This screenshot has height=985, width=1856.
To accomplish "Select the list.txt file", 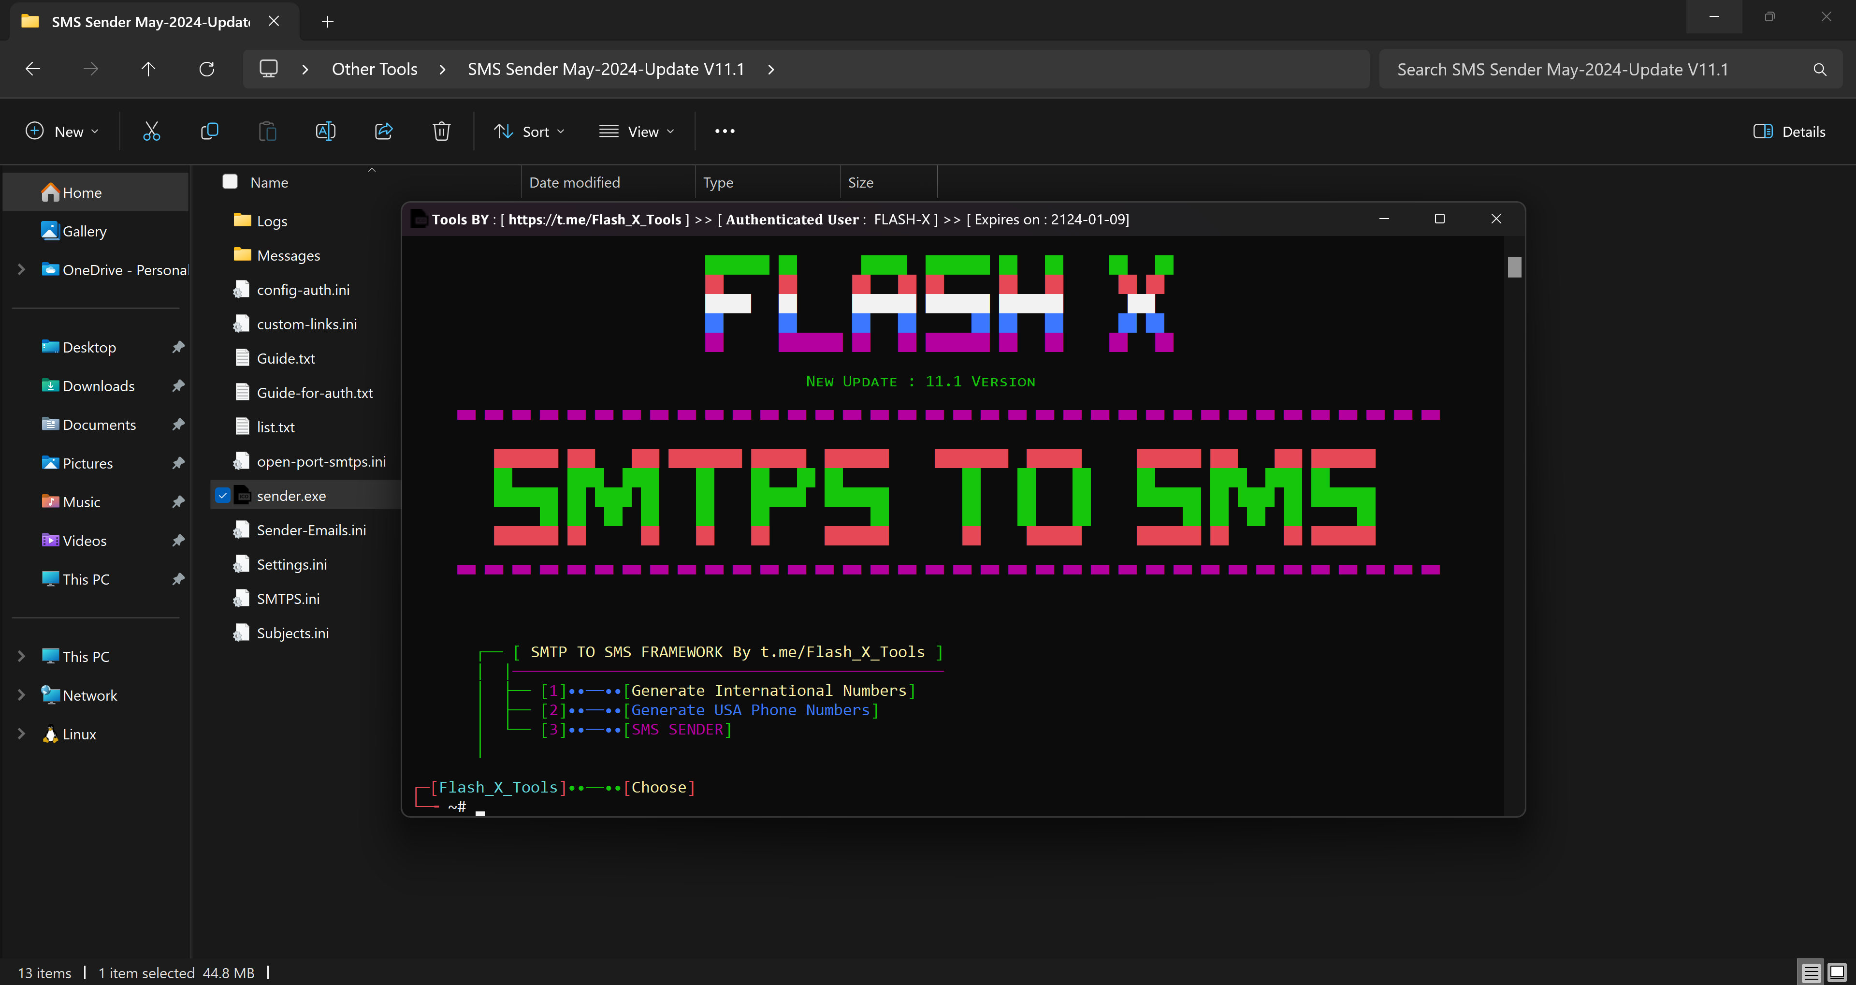I will [x=276, y=427].
